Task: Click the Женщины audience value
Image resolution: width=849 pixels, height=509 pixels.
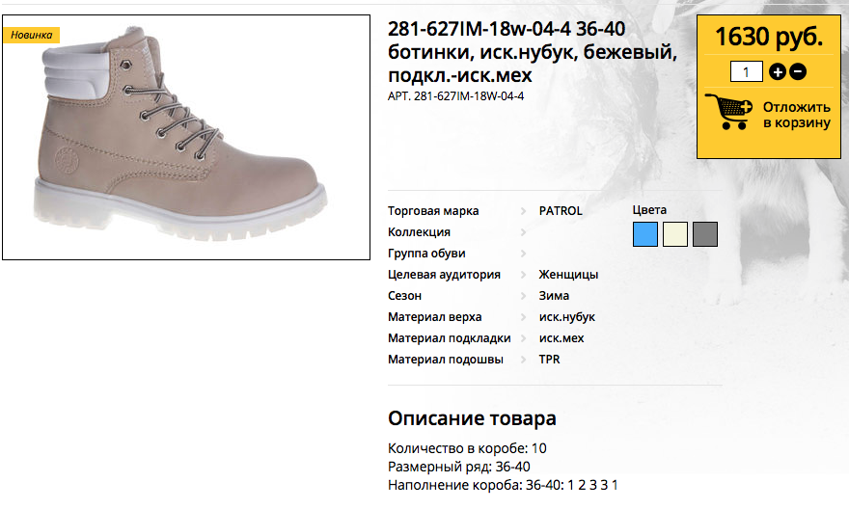Action: click(568, 275)
